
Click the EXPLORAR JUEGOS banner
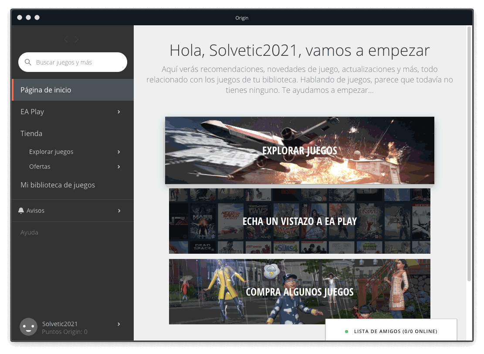click(300, 150)
